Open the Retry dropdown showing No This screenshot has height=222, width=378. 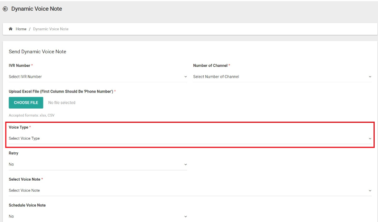[98, 165]
